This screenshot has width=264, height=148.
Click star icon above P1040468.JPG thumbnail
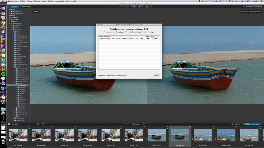coord(121,127)
